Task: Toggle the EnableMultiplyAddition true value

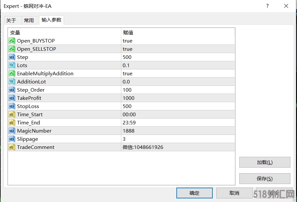Action: click(x=128, y=74)
